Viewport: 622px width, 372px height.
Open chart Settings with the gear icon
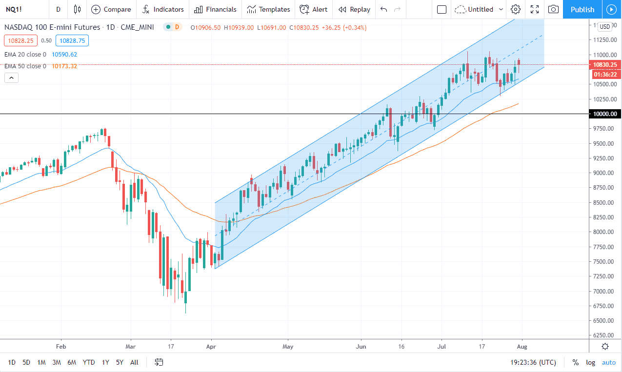coord(515,9)
